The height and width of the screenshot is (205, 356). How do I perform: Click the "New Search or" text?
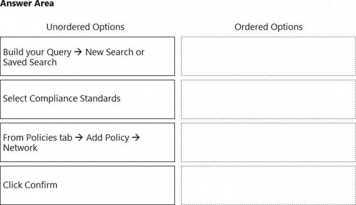[x=115, y=52]
